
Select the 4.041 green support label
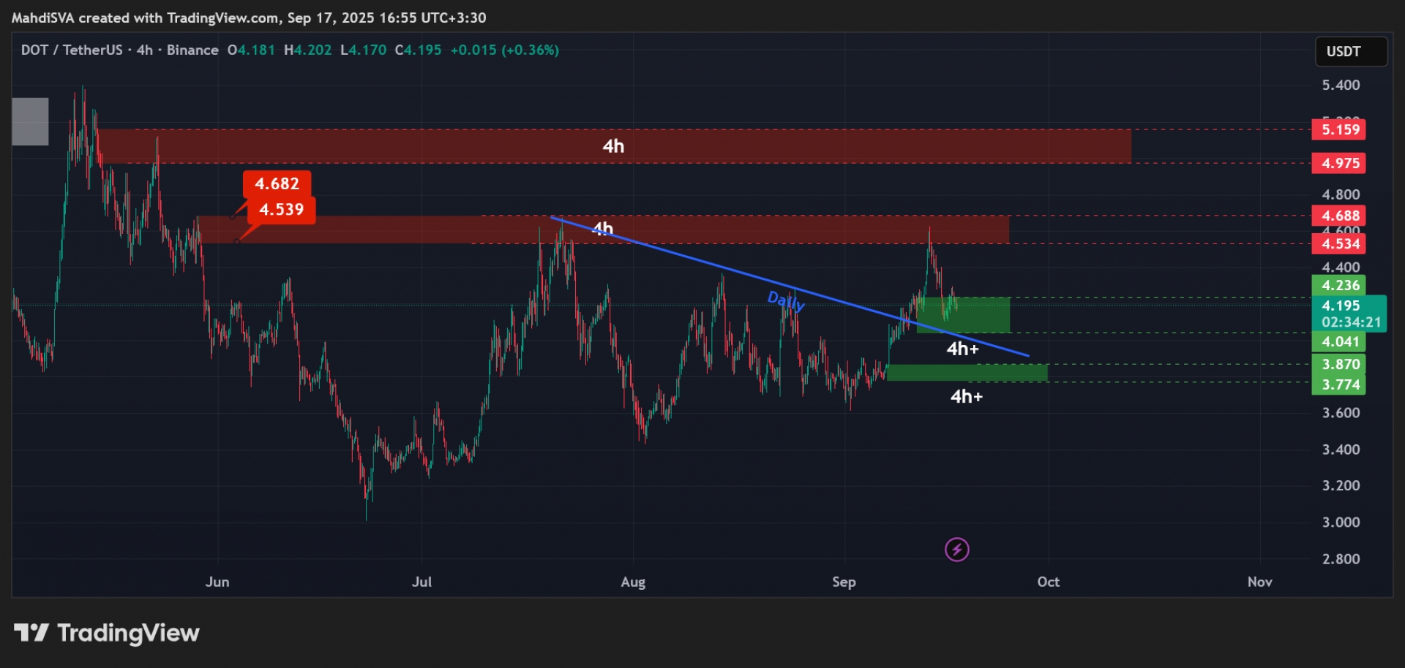pyautogui.click(x=1339, y=341)
